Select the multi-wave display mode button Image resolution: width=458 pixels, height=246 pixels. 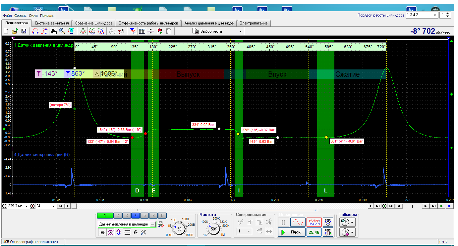(x=314, y=222)
